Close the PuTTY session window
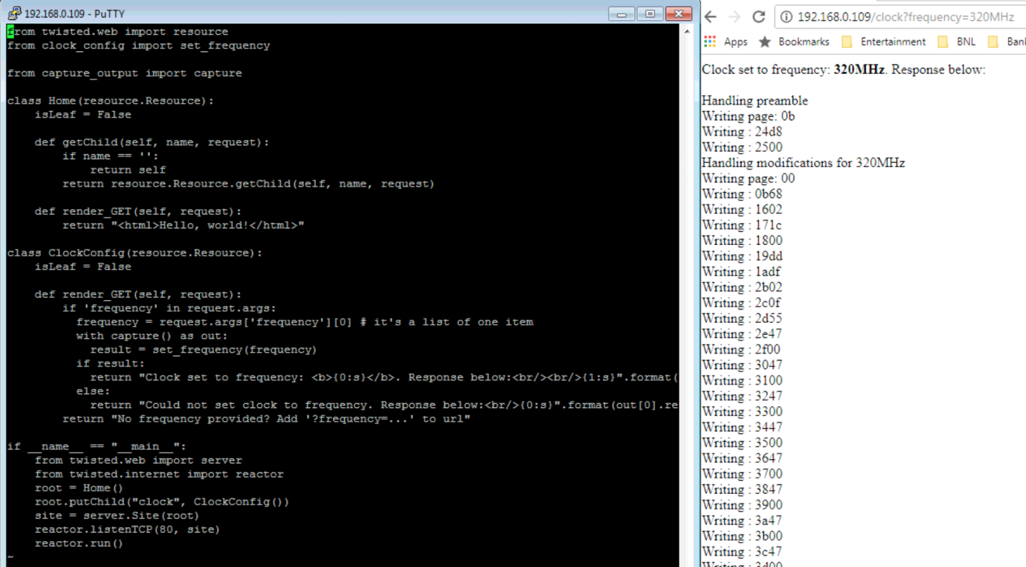Image resolution: width=1026 pixels, height=567 pixels. [678, 13]
